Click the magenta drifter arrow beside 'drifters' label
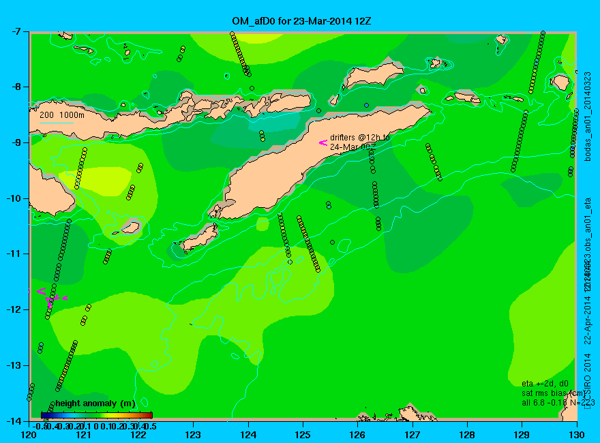Image resolution: width=600 pixels, height=443 pixels. pos(323,142)
